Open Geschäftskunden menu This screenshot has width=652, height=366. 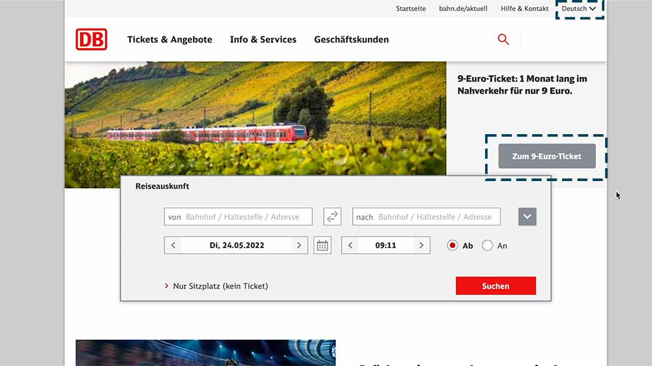point(351,40)
